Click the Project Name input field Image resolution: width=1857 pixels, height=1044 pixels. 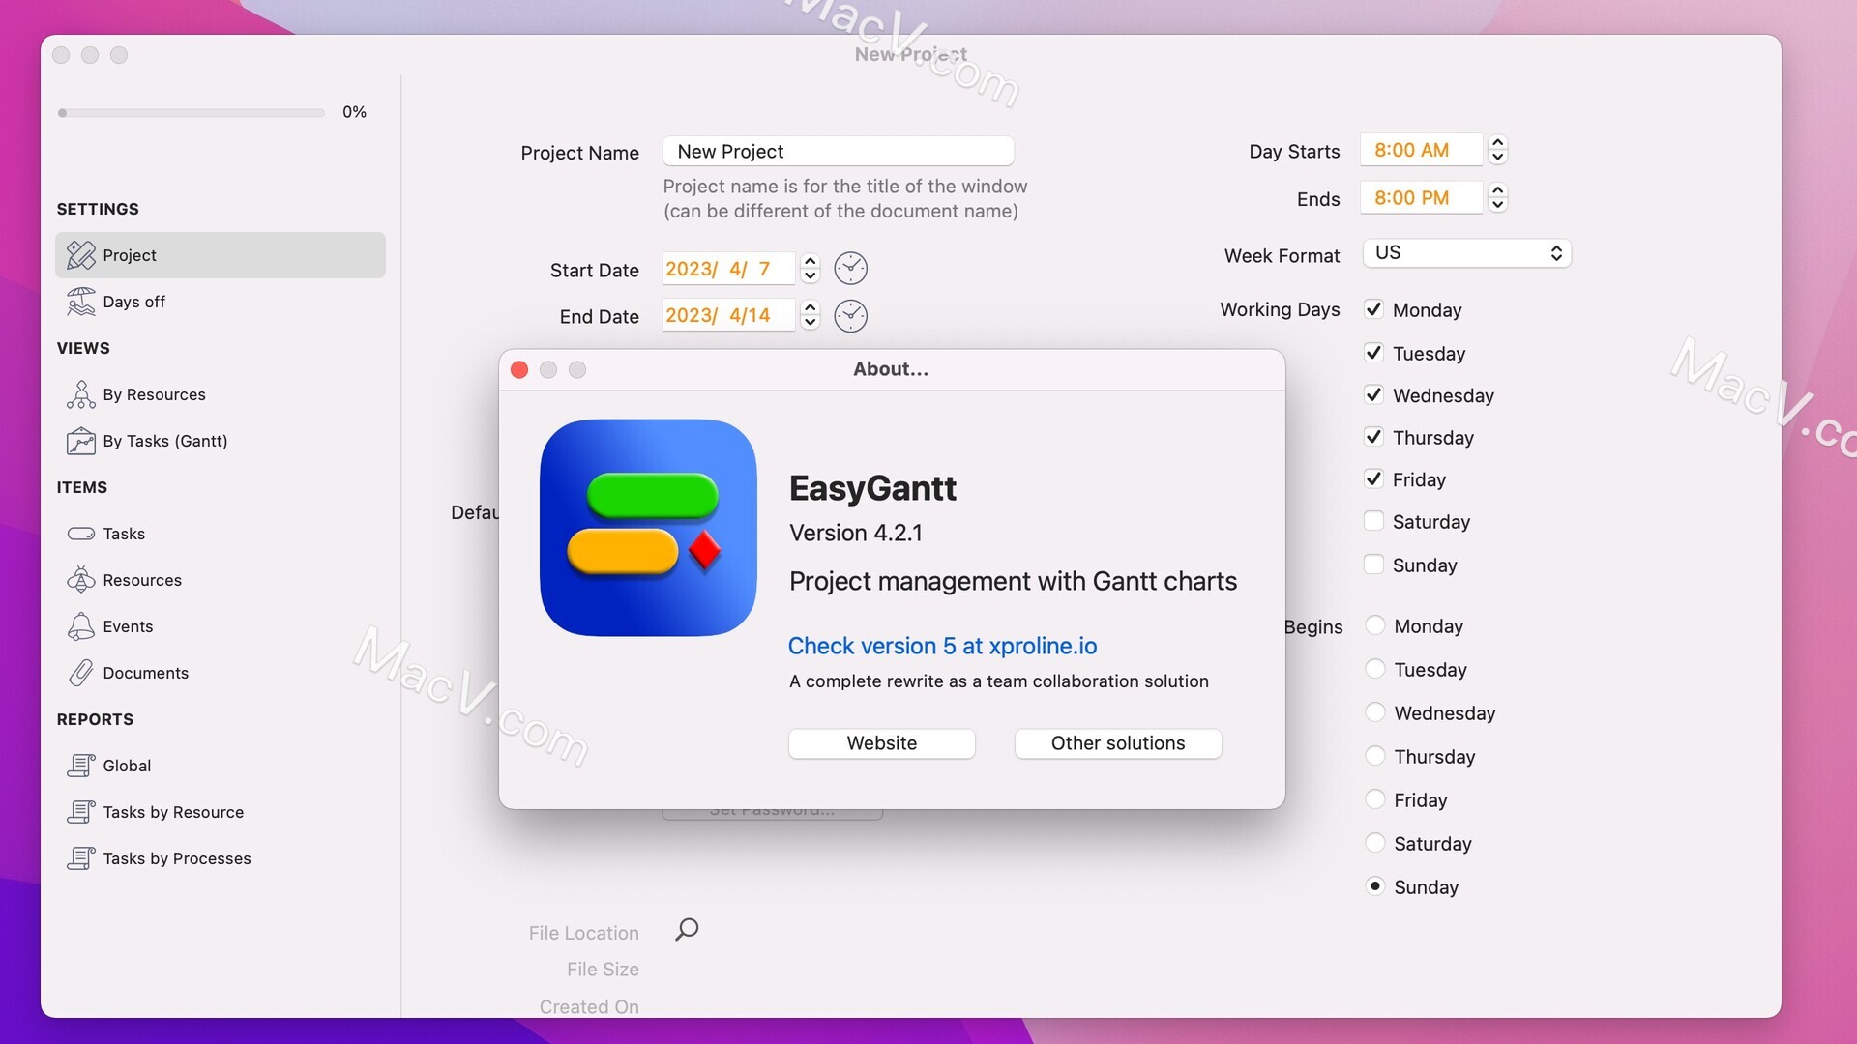(x=837, y=151)
